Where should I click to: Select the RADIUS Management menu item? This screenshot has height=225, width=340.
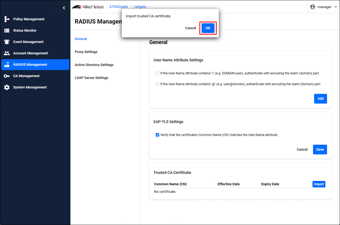point(35,65)
